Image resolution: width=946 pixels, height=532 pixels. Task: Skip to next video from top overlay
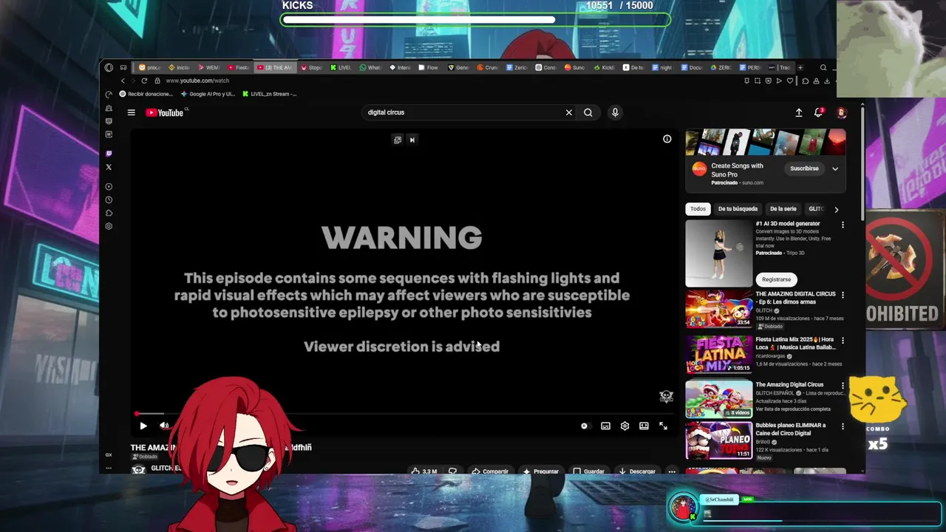coord(412,140)
